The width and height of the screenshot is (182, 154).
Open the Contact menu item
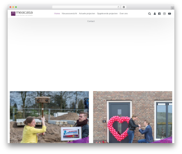[91, 21]
